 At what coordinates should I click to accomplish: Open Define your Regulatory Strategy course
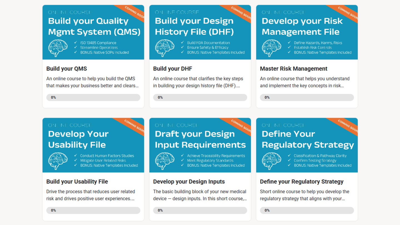[x=302, y=182]
